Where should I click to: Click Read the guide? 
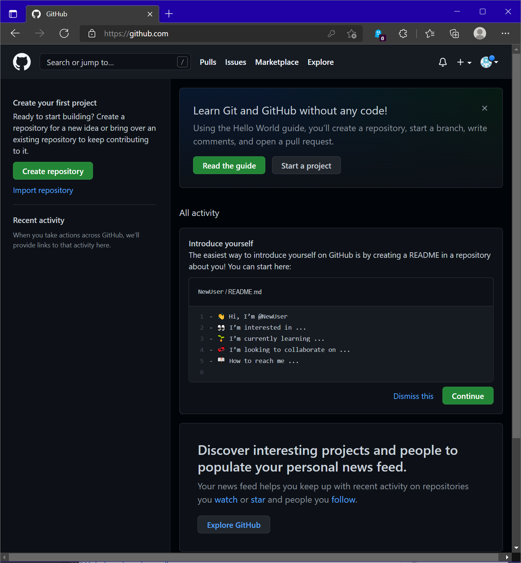tap(229, 165)
